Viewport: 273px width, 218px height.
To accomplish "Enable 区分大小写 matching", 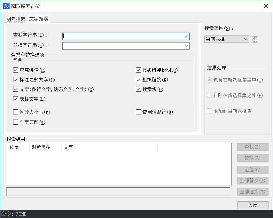I will pyautogui.click(x=15, y=112).
